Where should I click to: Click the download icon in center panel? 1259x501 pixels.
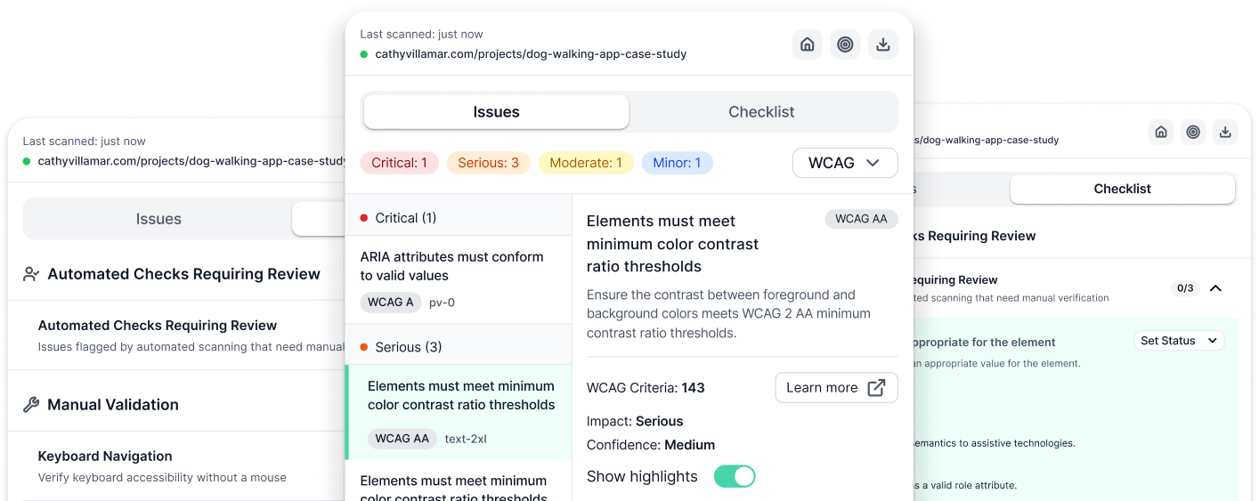[882, 44]
